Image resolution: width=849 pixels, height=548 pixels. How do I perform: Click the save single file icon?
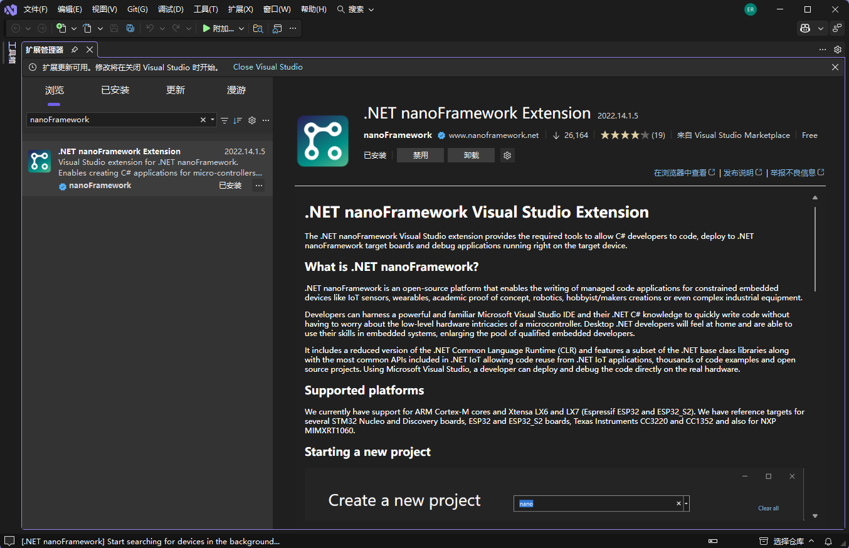click(114, 28)
